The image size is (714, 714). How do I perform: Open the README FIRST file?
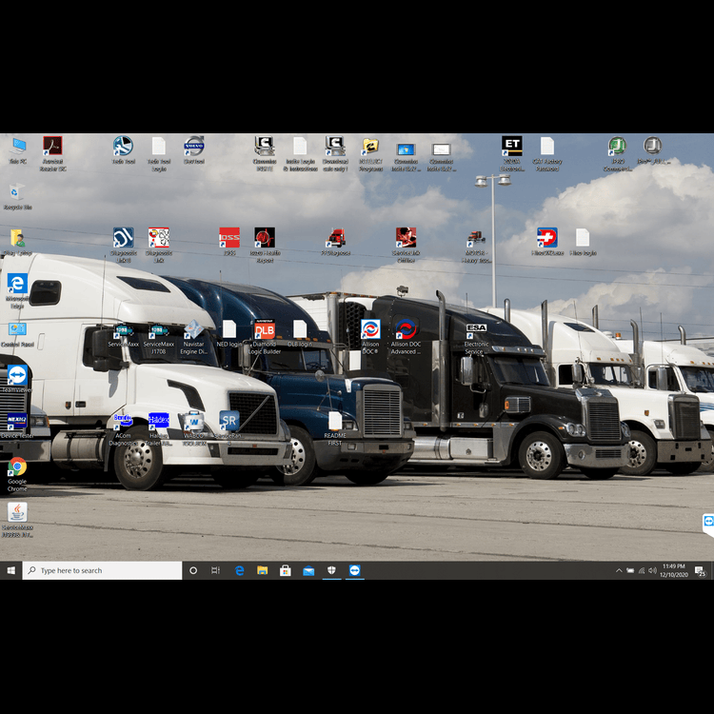335,429
